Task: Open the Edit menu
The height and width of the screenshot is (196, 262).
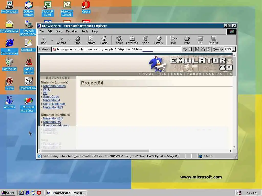Action: click(50, 31)
